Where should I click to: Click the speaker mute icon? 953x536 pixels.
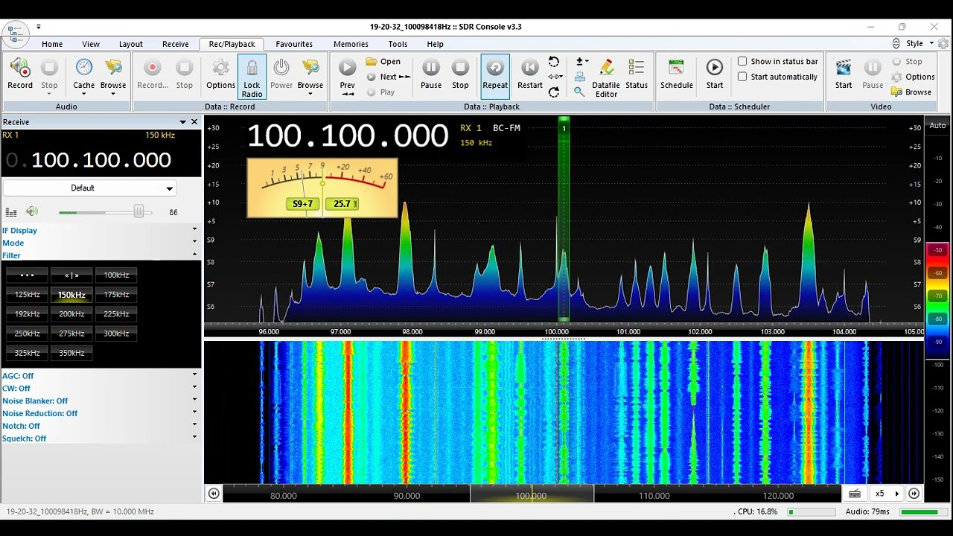click(31, 212)
